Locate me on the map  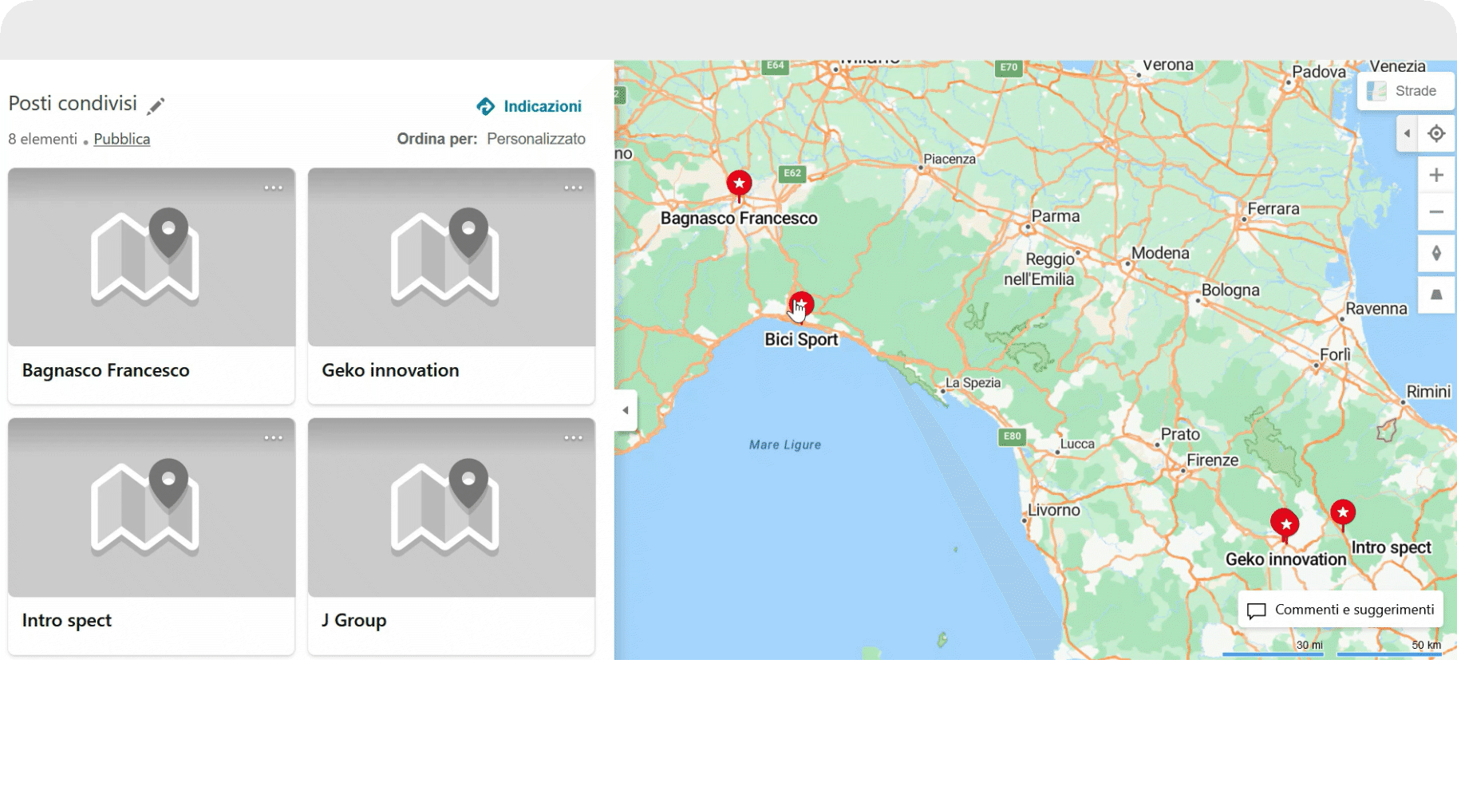(x=1436, y=133)
